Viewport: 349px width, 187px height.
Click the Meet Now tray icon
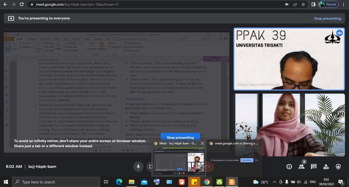(281, 182)
